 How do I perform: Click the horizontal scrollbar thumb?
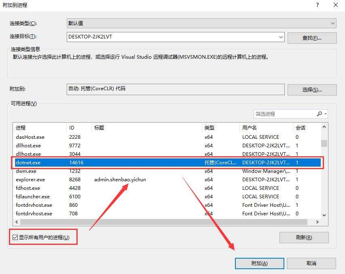coord(164,222)
